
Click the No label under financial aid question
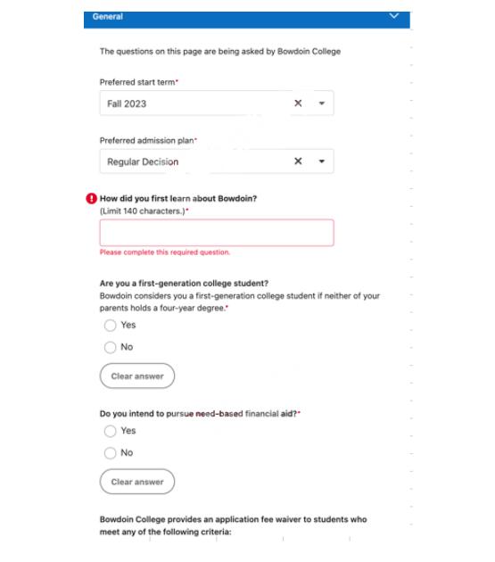tap(127, 452)
